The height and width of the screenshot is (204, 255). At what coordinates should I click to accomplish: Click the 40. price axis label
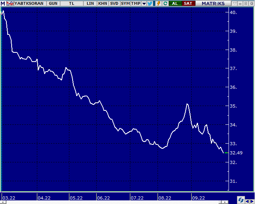coord(233,12)
